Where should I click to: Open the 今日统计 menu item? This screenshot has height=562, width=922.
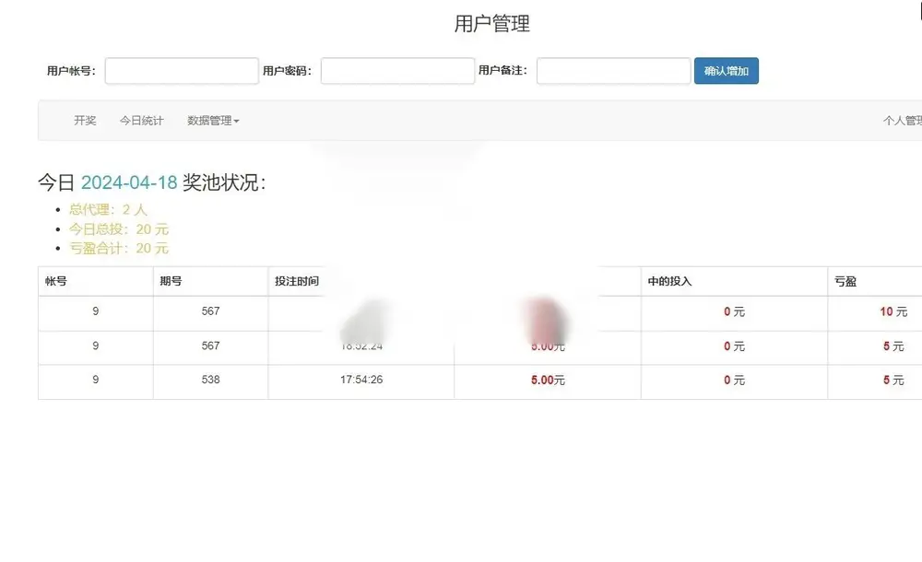coord(142,121)
